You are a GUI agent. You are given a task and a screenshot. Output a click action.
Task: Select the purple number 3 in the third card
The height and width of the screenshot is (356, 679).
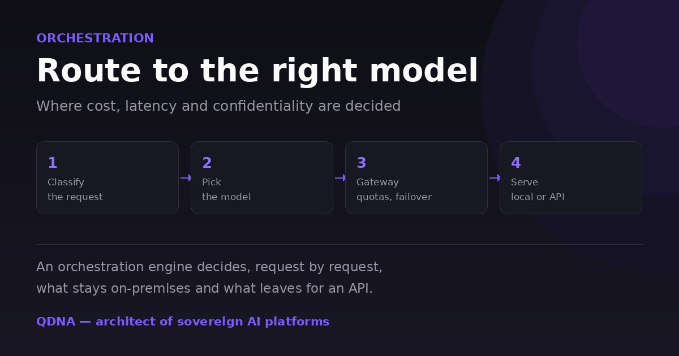[362, 163]
